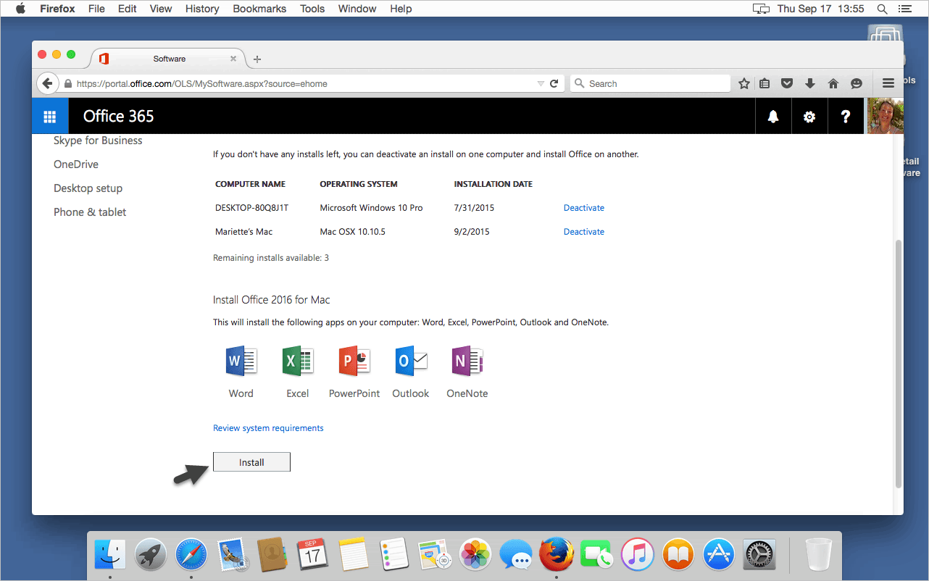
Task: Open the Window menu
Action: coord(357,9)
